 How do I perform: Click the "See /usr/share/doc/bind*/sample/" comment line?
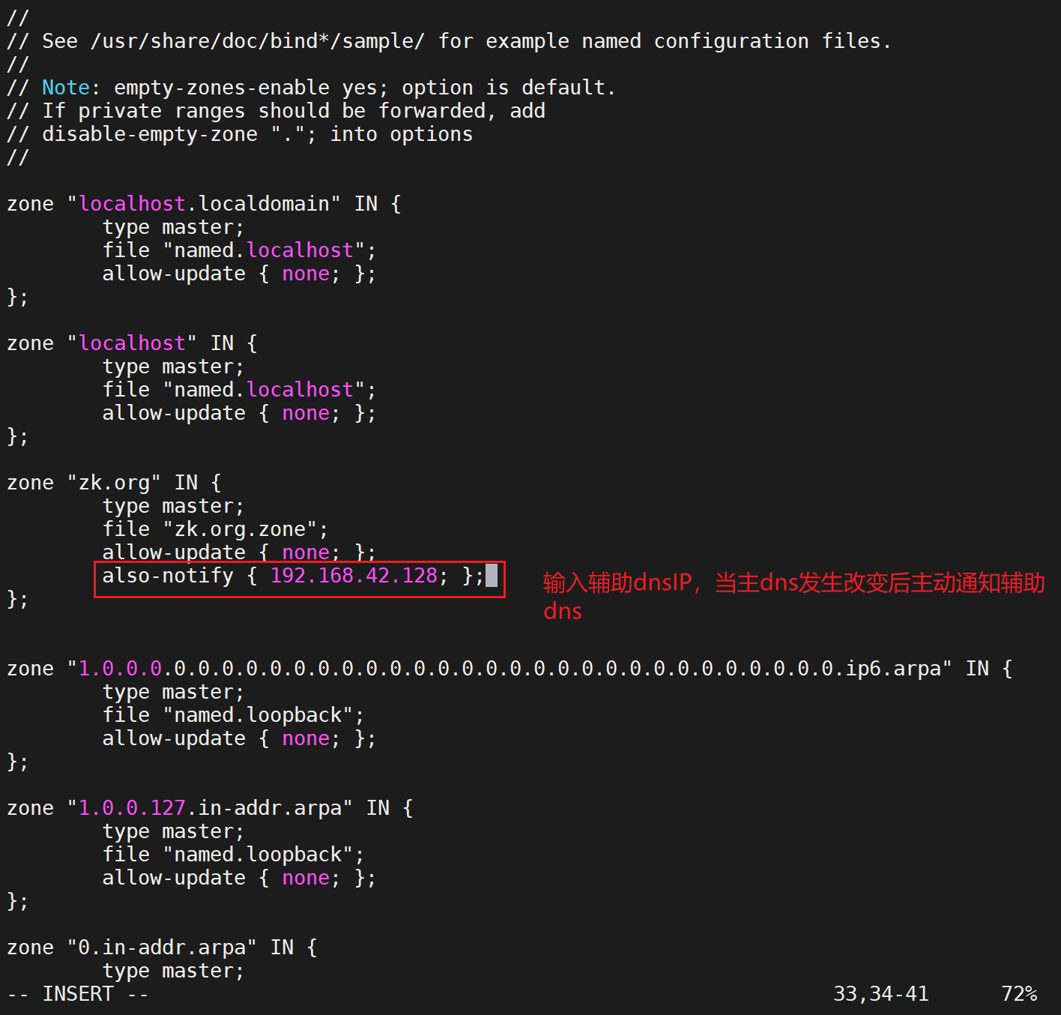pos(449,41)
